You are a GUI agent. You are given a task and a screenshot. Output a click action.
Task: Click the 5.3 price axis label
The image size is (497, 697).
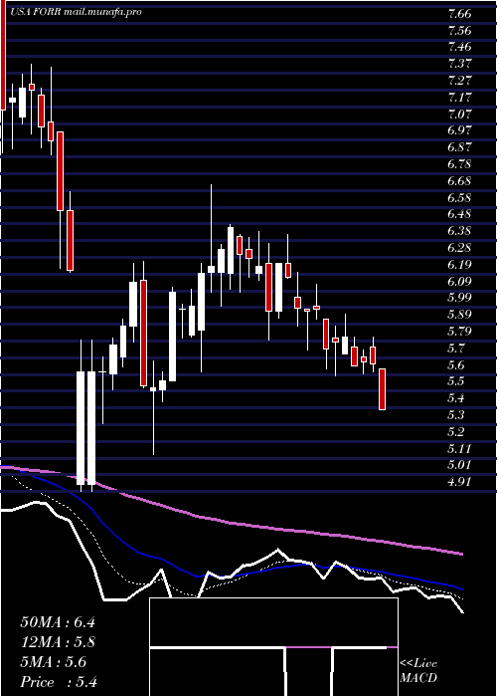[x=457, y=415]
